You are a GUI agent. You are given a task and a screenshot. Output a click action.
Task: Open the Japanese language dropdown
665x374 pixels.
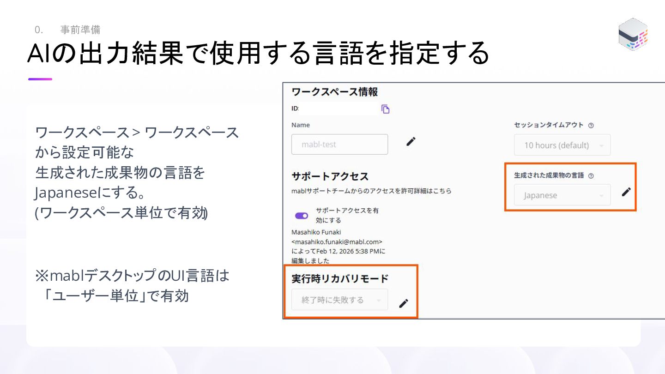pos(562,195)
